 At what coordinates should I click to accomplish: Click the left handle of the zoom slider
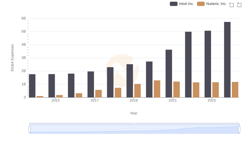[x=29, y=129]
